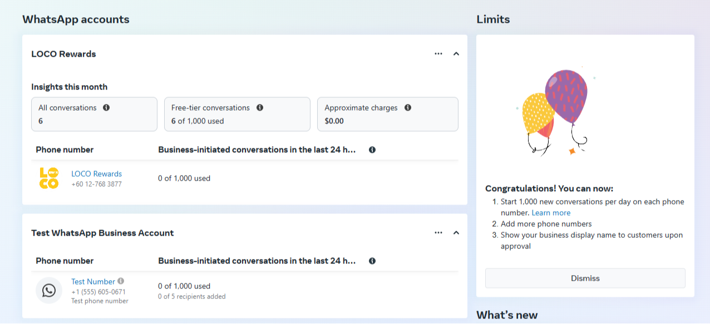This screenshot has height=324, width=710.
Task: Click the WhatsApp phone icon for Test Number
Action: 49,291
